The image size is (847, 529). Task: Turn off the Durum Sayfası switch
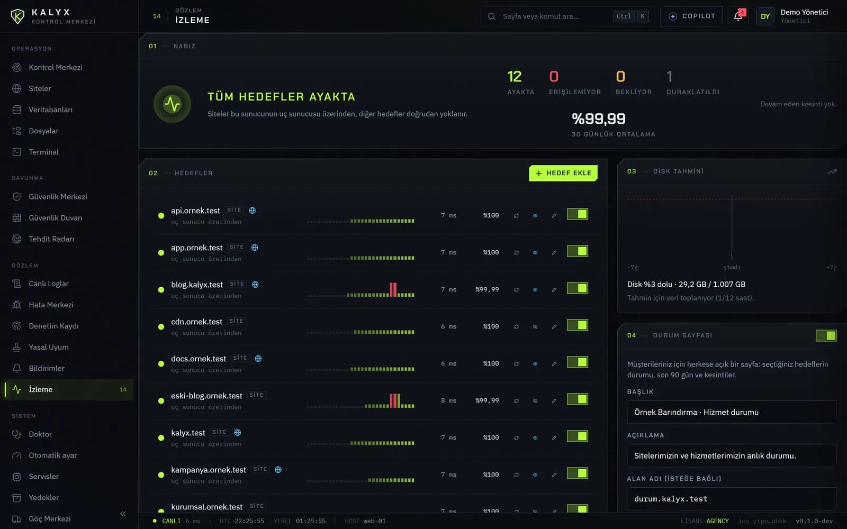(x=826, y=335)
